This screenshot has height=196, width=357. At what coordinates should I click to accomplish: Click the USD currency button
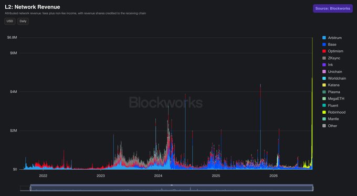point(10,21)
